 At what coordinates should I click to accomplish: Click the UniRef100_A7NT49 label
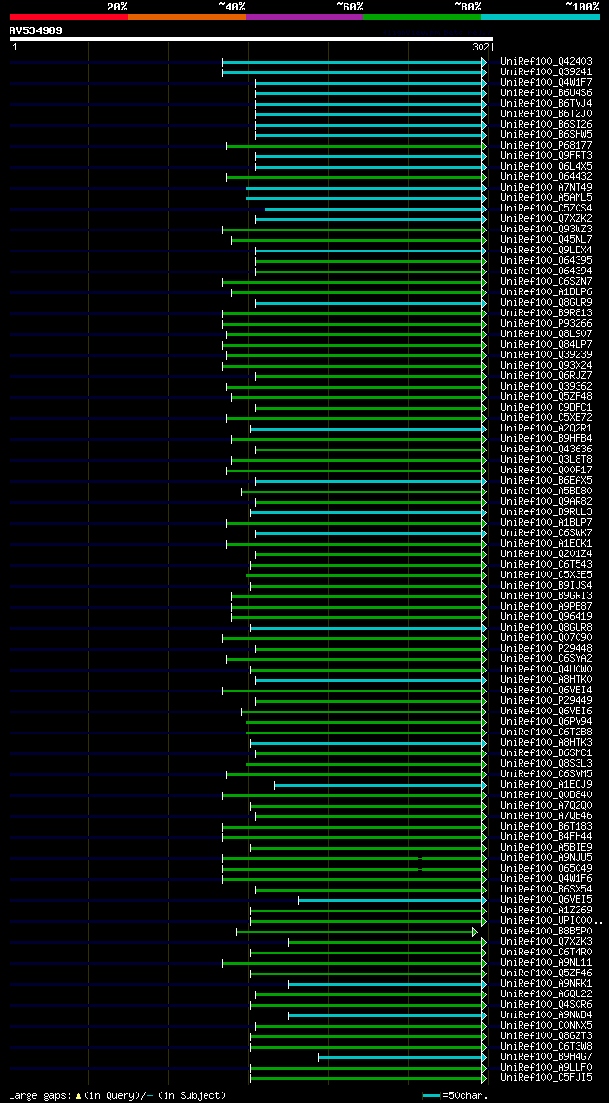(546, 188)
